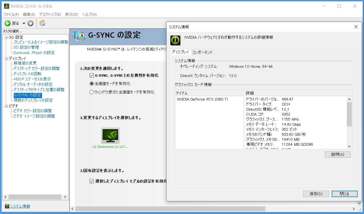Switch to the ディスプレイ tab in dialog
Screen dimensions: 364x214
(x=181, y=52)
